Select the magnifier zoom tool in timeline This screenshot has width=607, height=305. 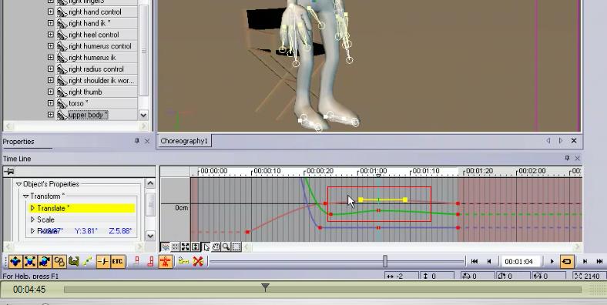(x=226, y=246)
